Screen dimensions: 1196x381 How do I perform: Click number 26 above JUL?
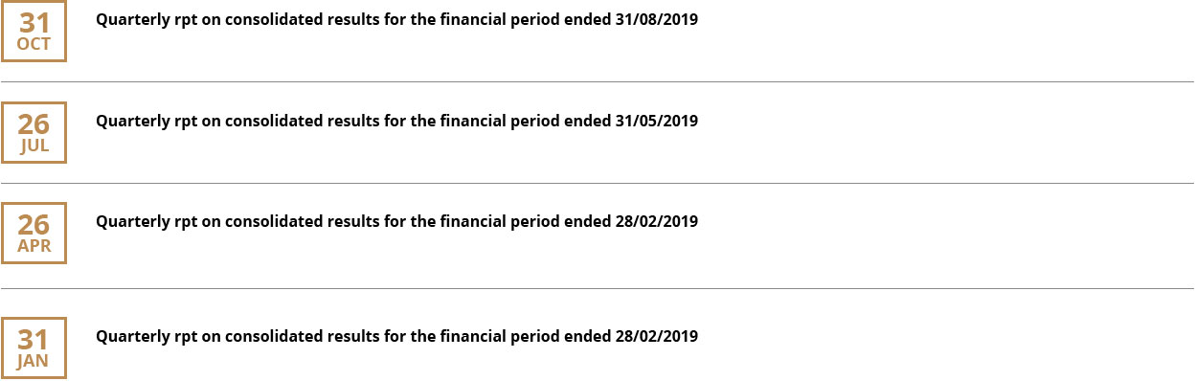pyautogui.click(x=34, y=123)
